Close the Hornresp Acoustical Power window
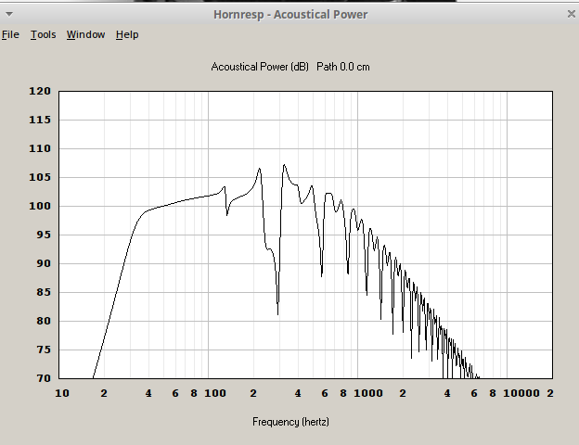 571,14
